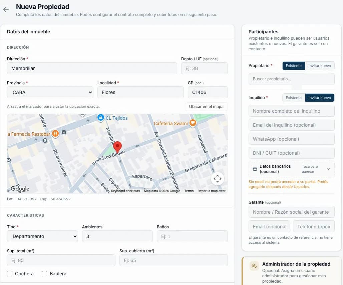
Task: Go back with the left arrow icon
Action: pos(6,10)
